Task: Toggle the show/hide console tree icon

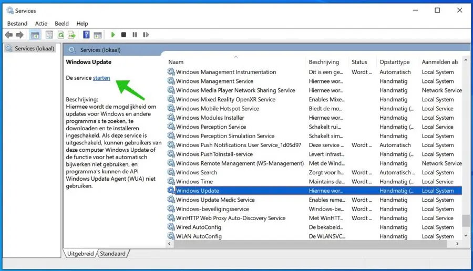Action: pos(35,35)
